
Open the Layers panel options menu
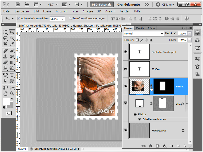(190, 28)
